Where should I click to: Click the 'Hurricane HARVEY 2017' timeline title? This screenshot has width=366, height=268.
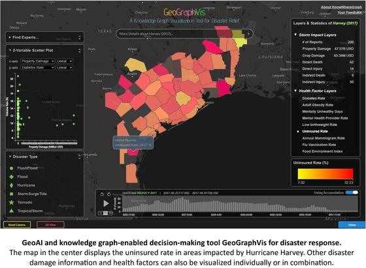coord(140,193)
